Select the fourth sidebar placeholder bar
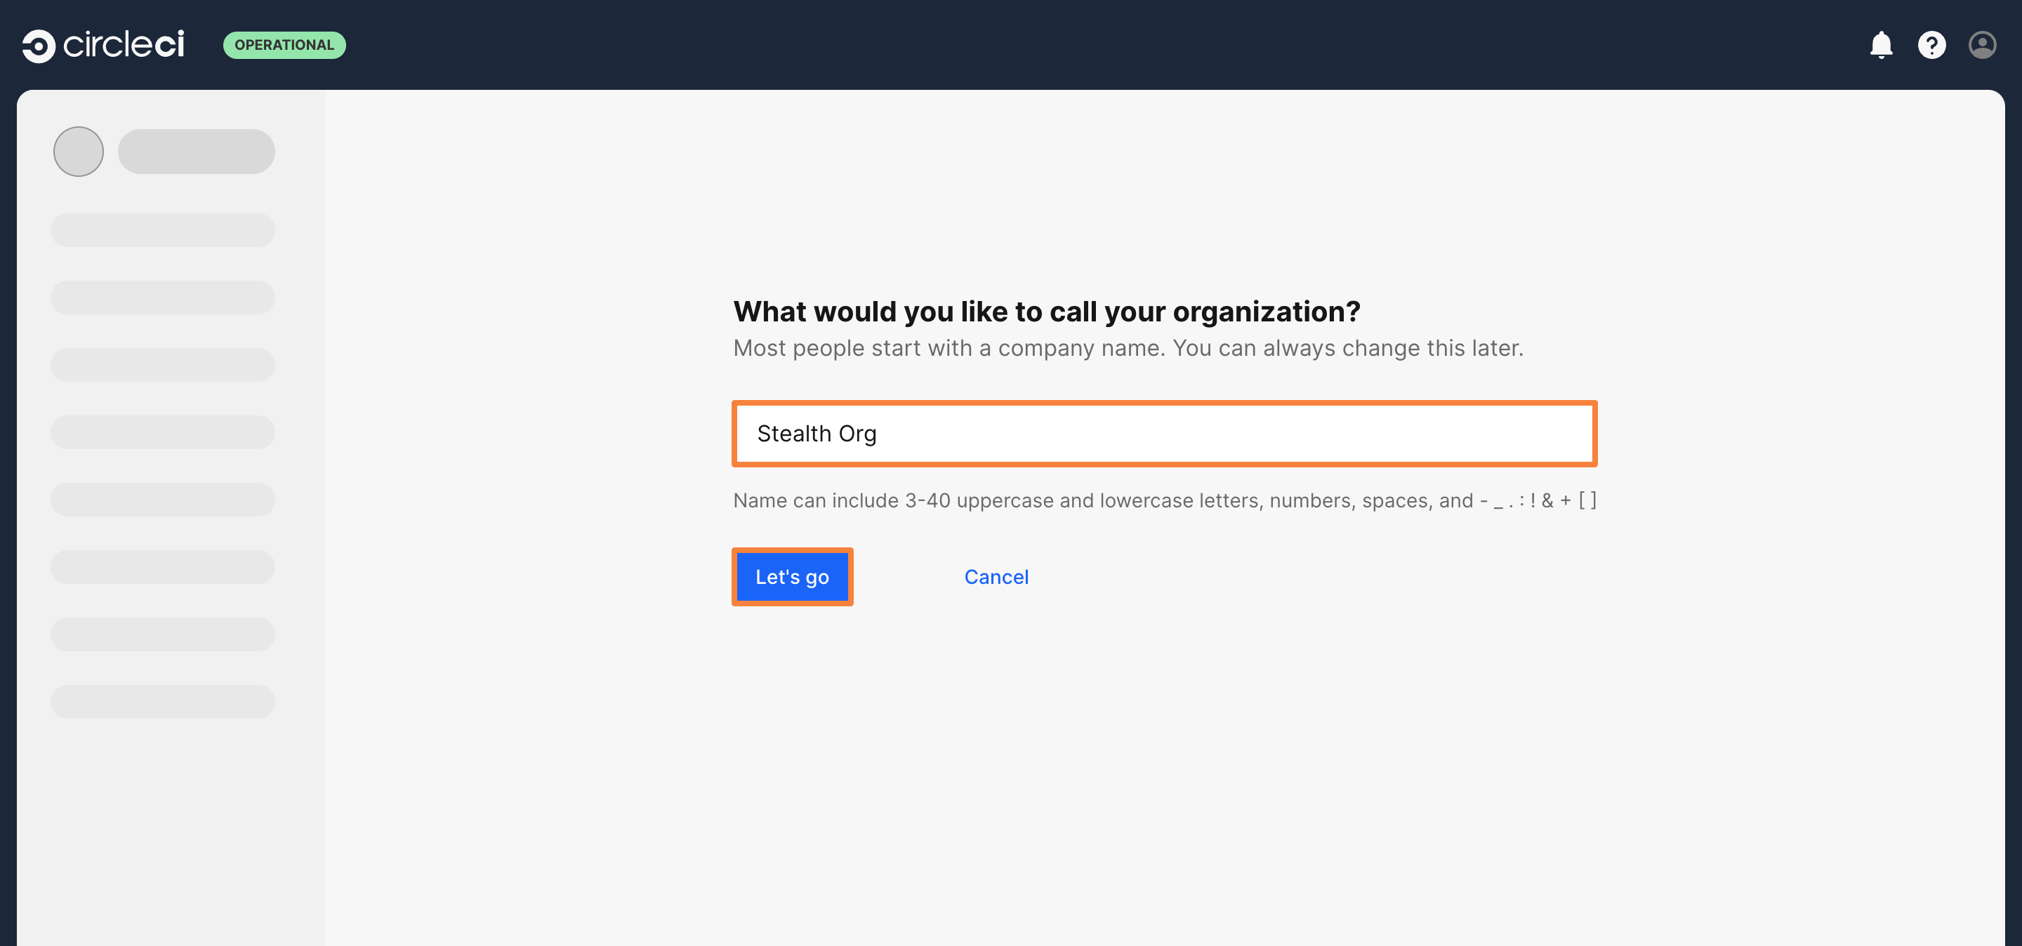The width and height of the screenshot is (2022, 946). click(x=162, y=432)
